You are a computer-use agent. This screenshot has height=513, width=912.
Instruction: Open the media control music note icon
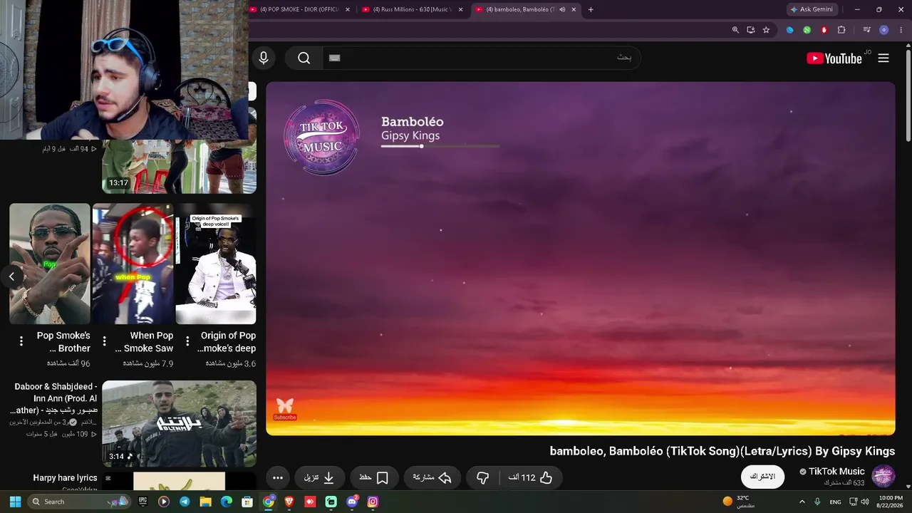click(866, 30)
